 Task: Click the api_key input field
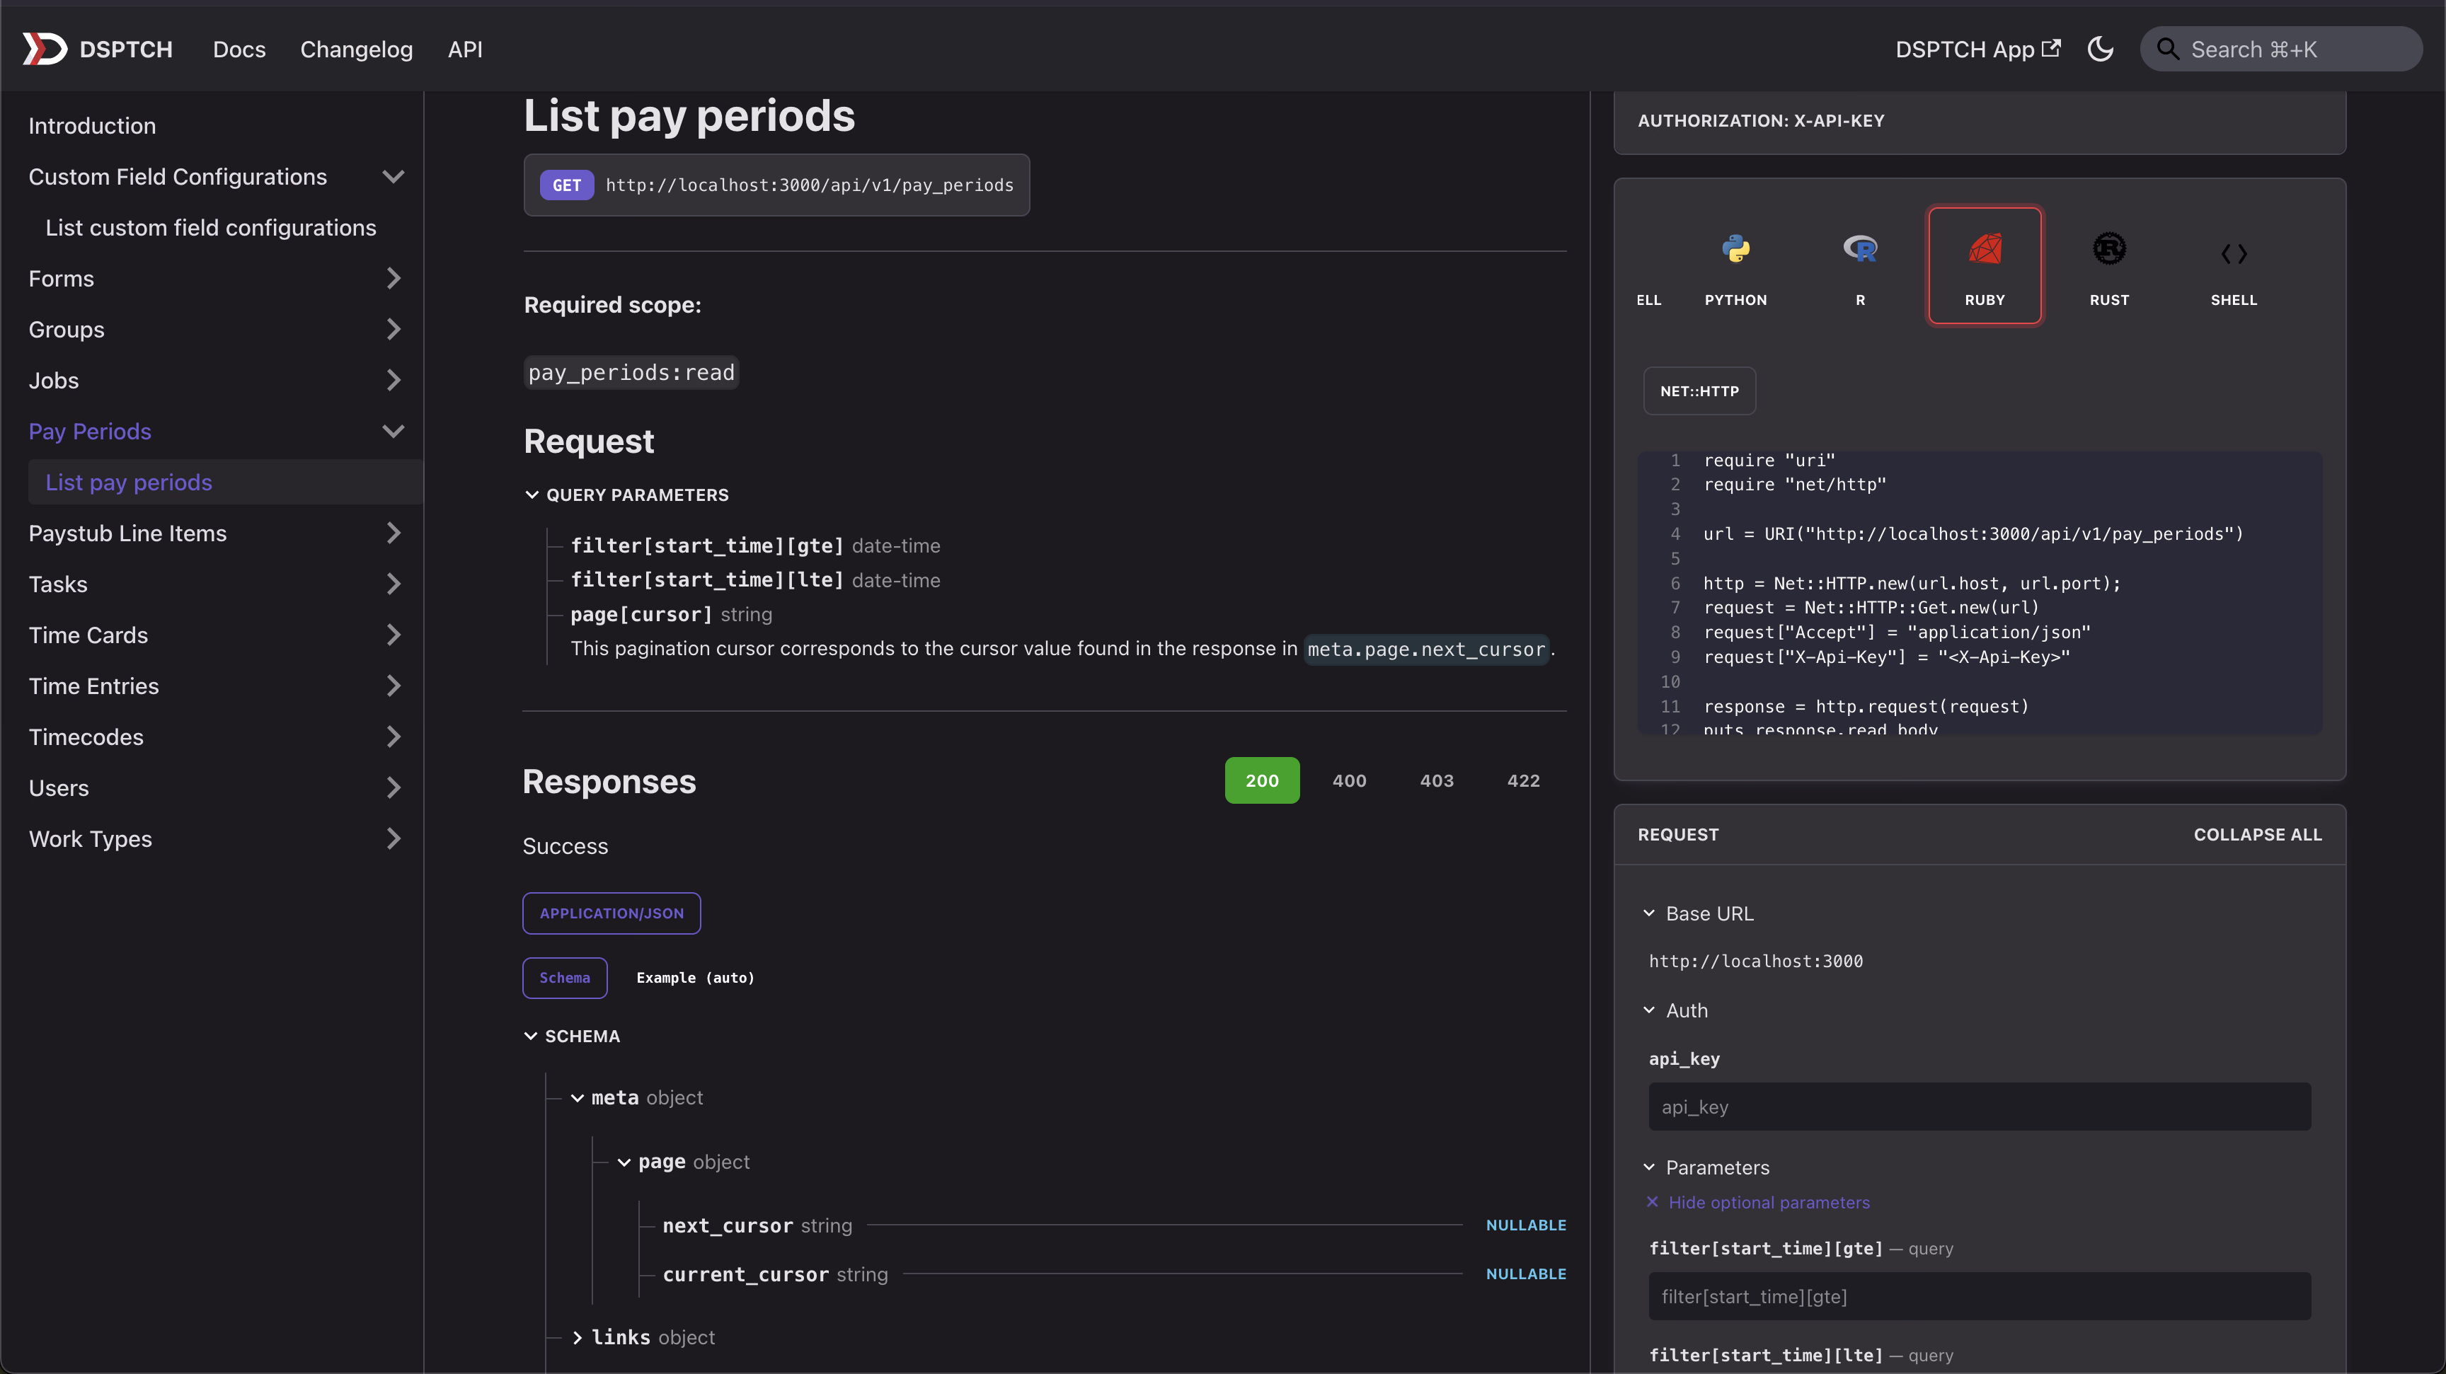click(1980, 1107)
